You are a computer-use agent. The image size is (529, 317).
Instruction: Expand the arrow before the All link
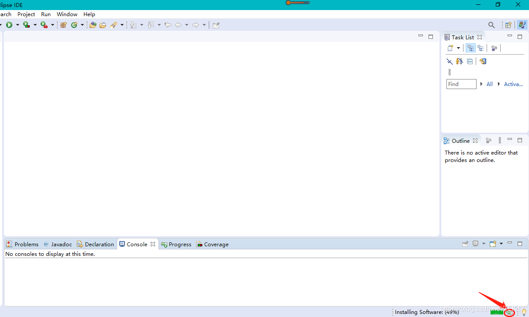click(x=481, y=84)
